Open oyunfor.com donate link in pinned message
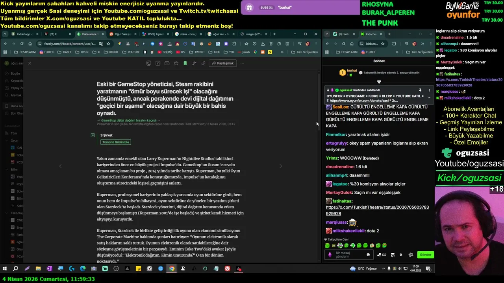 [x=359, y=101]
